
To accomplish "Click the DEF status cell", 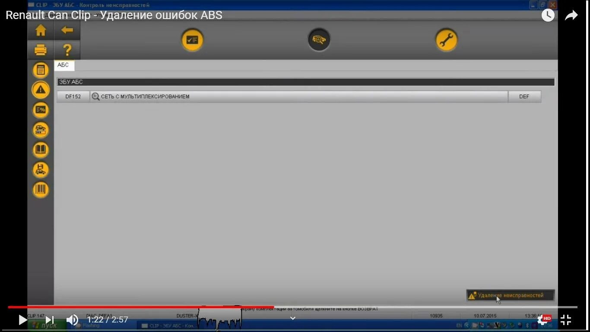I will coord(524,96).
